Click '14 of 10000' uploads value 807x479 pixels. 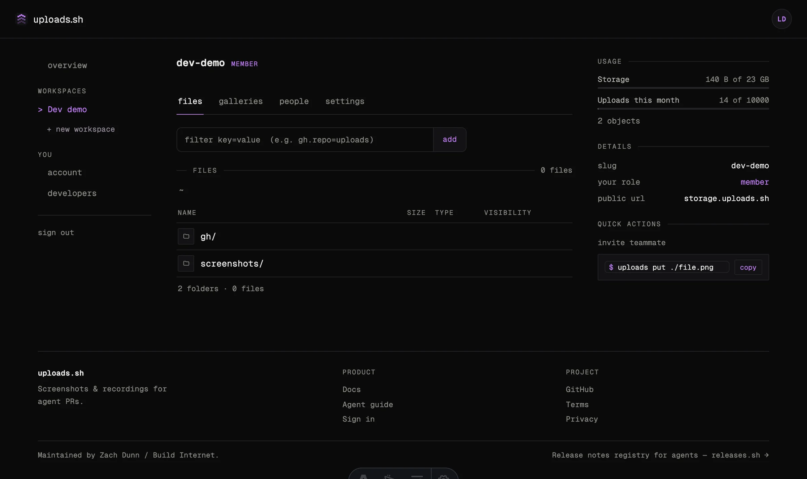click(744, 100)
